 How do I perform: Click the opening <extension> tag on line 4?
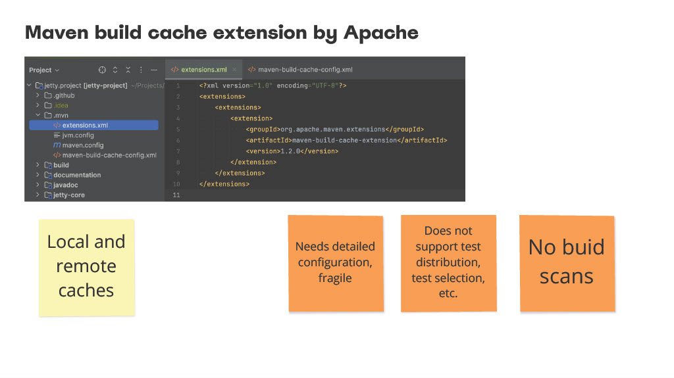point(251,118)
